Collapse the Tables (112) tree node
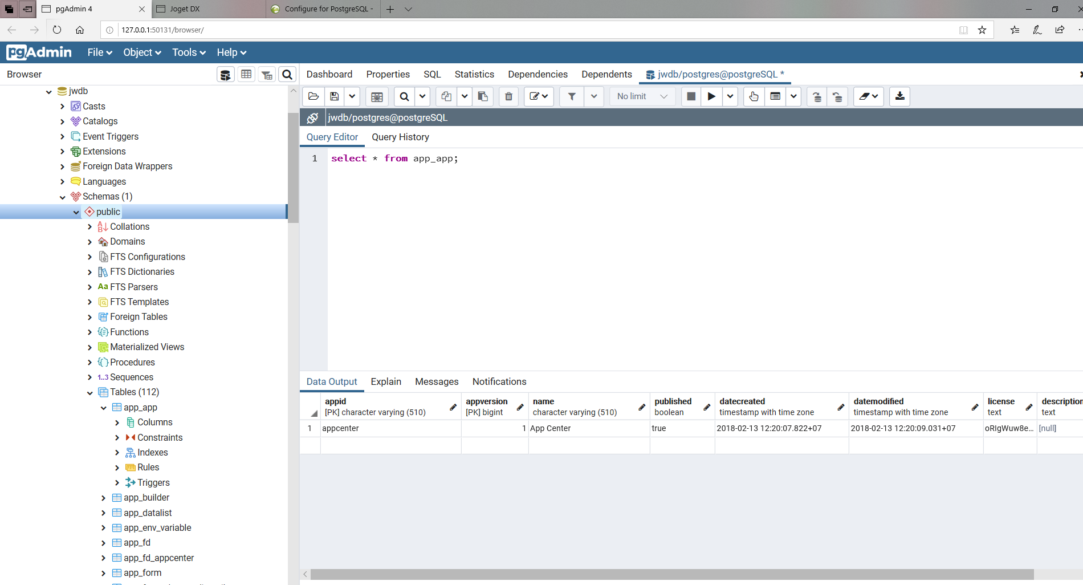 (x=89, y=392)
